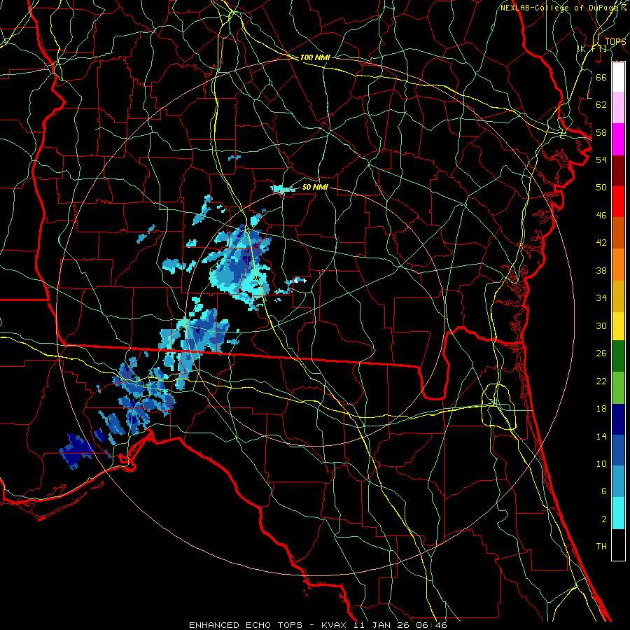Click the '10' legend value label
The image size is (630, 630).
(601, 463)
